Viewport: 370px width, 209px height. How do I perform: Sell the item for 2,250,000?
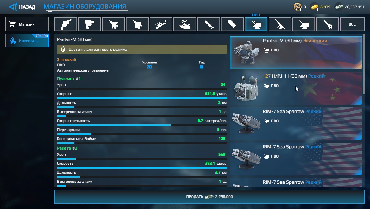coord(209,196)
